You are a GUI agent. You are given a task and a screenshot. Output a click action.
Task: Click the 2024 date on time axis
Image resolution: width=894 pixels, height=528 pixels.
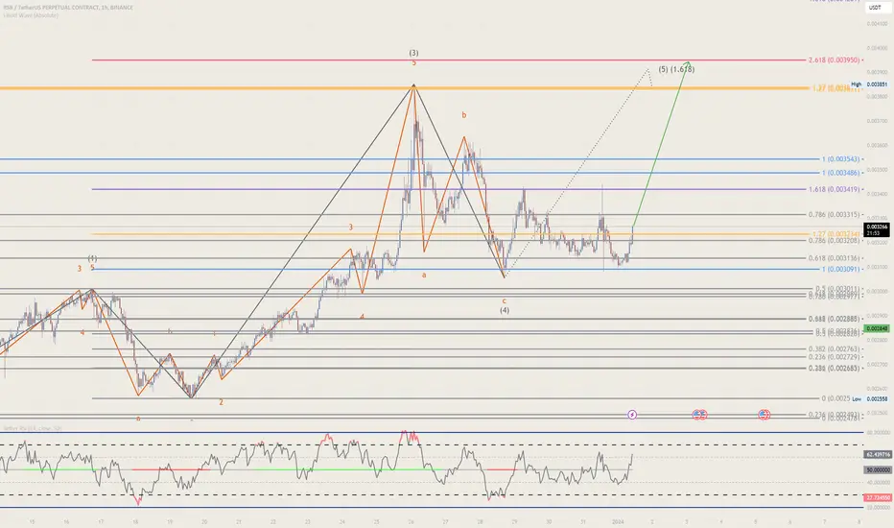(x=618, y=521)
